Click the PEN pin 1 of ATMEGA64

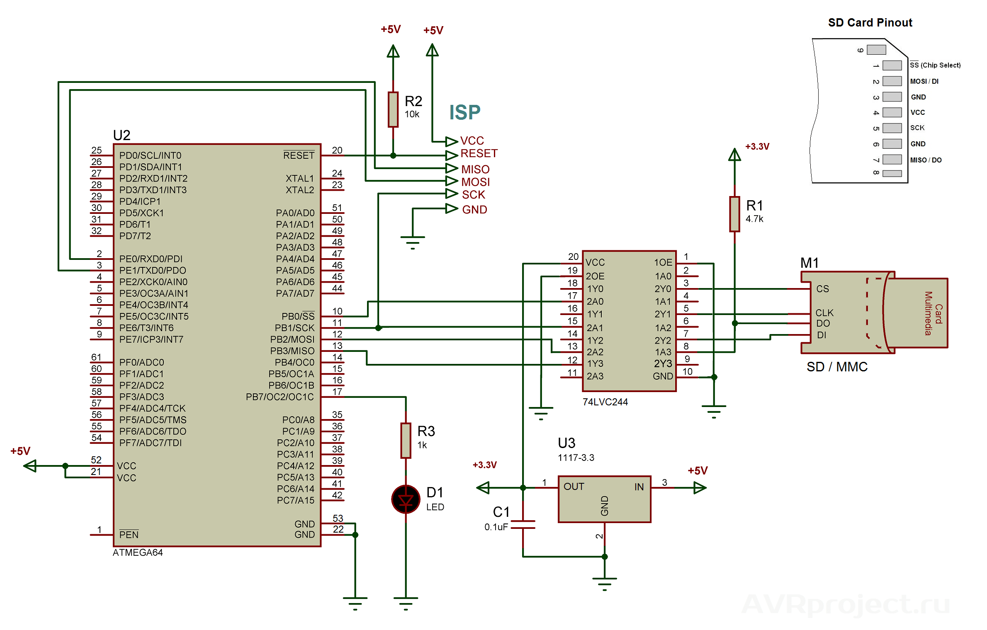[x=129, y=535]
